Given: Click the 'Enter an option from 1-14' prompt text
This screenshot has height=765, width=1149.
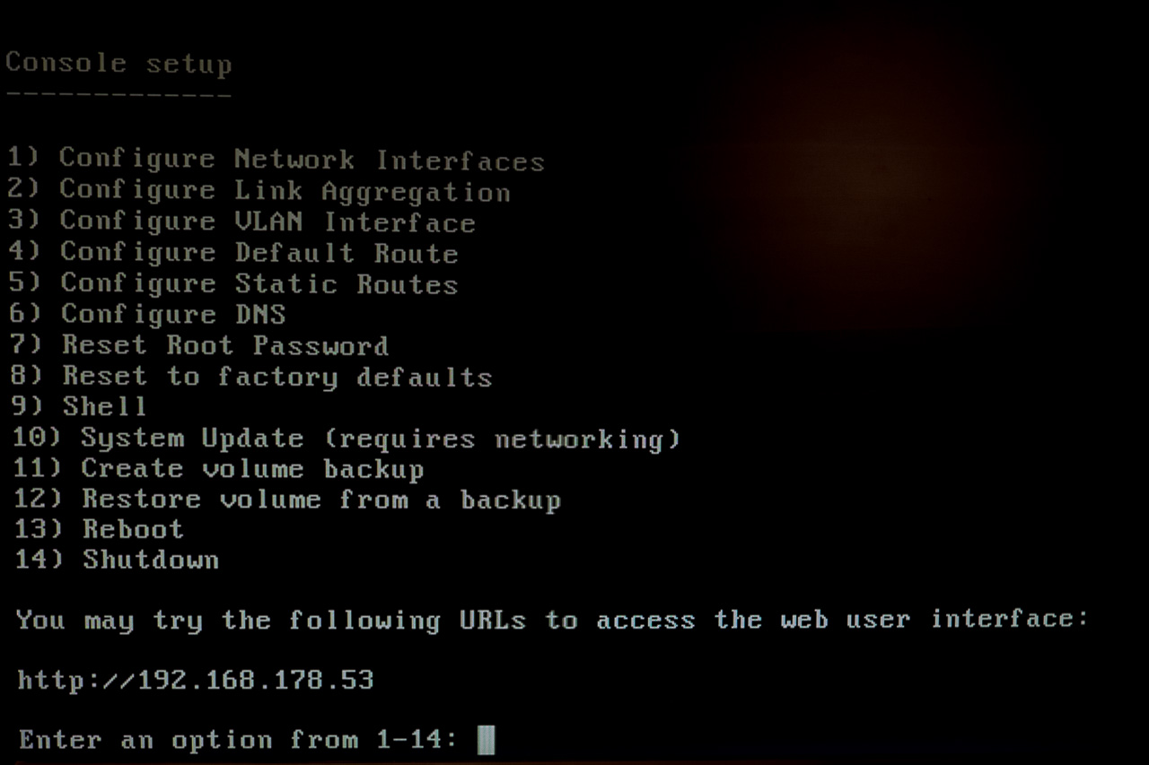Looking at the screenshot, I should click(239, 740).
